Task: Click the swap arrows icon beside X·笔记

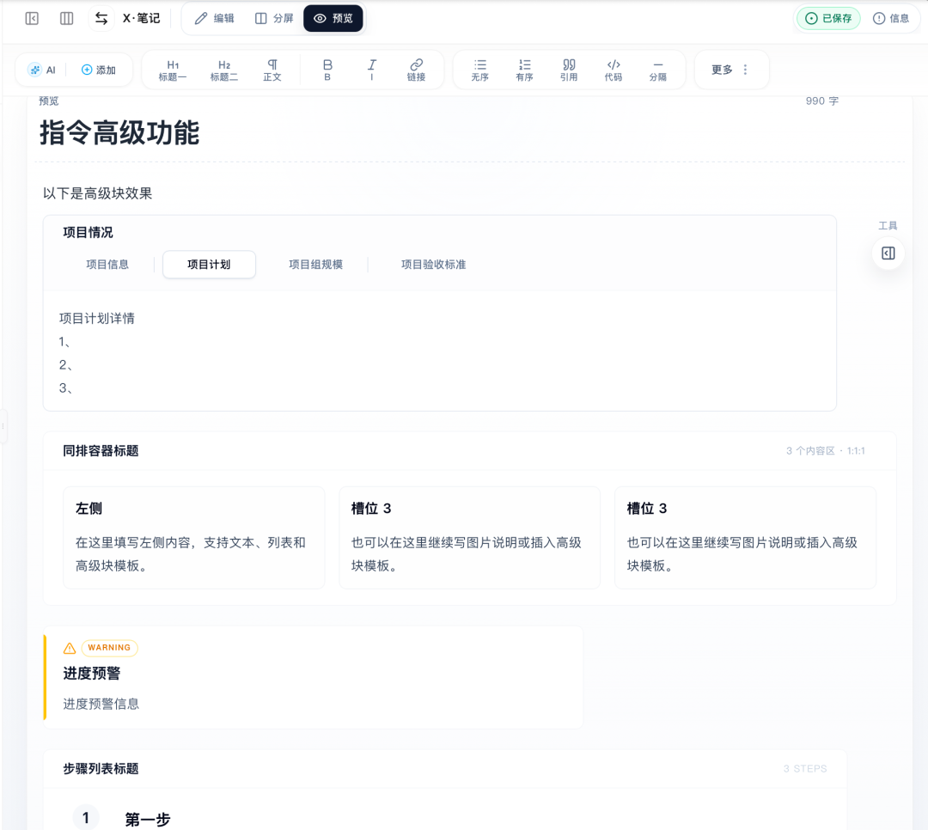Action: [x=101, y=18]
